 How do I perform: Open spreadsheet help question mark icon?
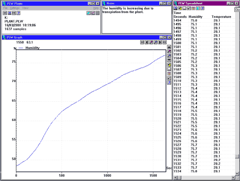202,8
